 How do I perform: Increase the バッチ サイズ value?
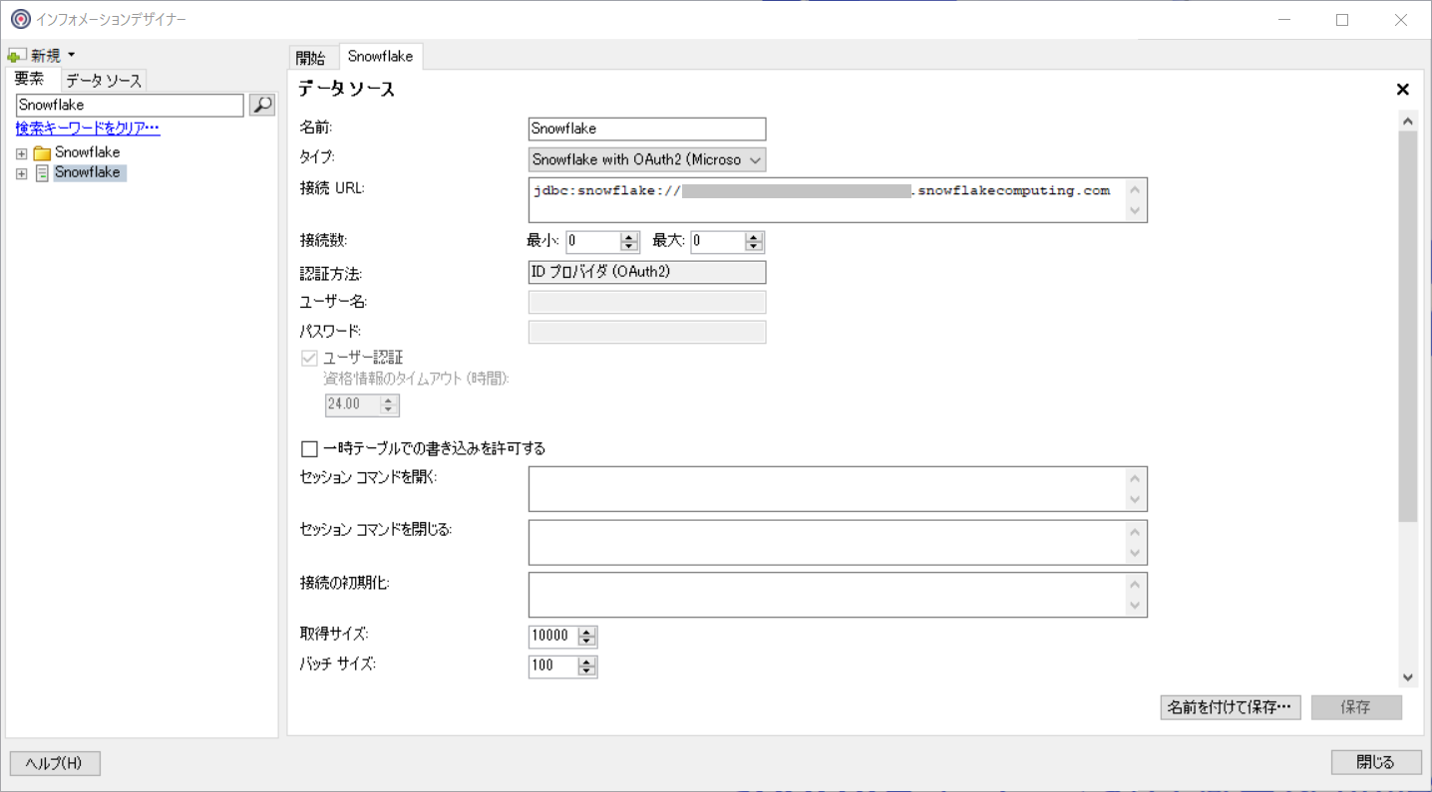[587, 661]
